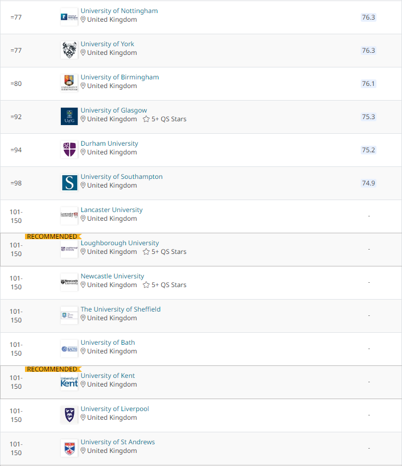The image size is (402, 466).
Task: Click the St Andrews crest logo
Action: pyautogui.click(x=69, y=448)
